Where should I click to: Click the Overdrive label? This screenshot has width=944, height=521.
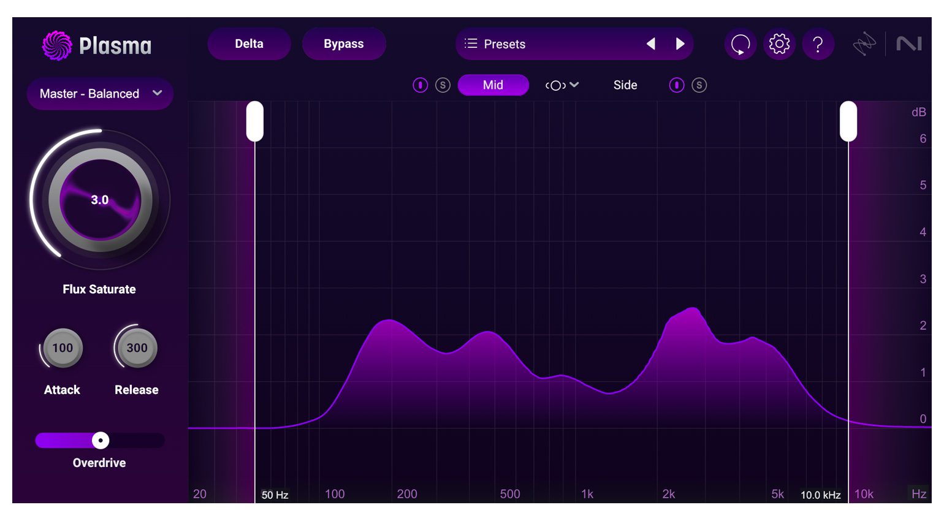point(99,463)
